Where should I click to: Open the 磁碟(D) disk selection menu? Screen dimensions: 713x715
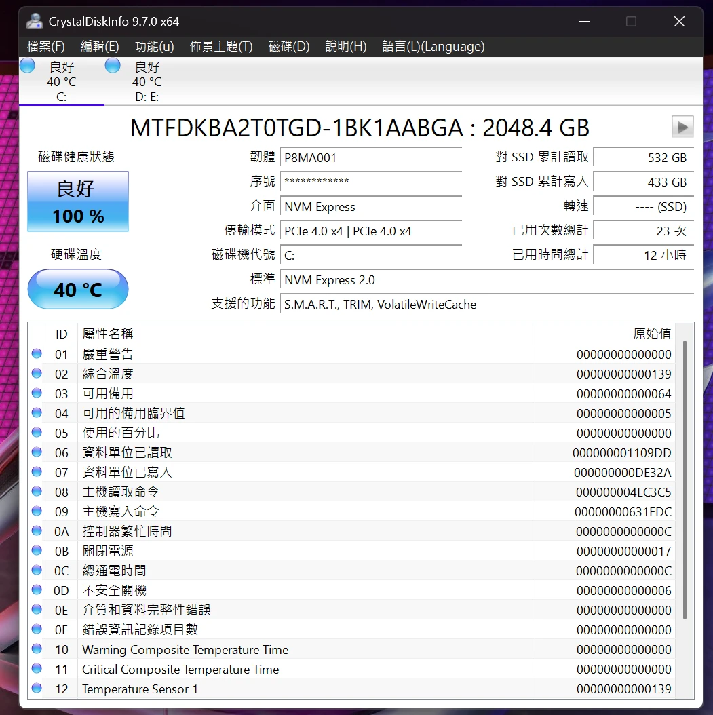click(289, 46)
